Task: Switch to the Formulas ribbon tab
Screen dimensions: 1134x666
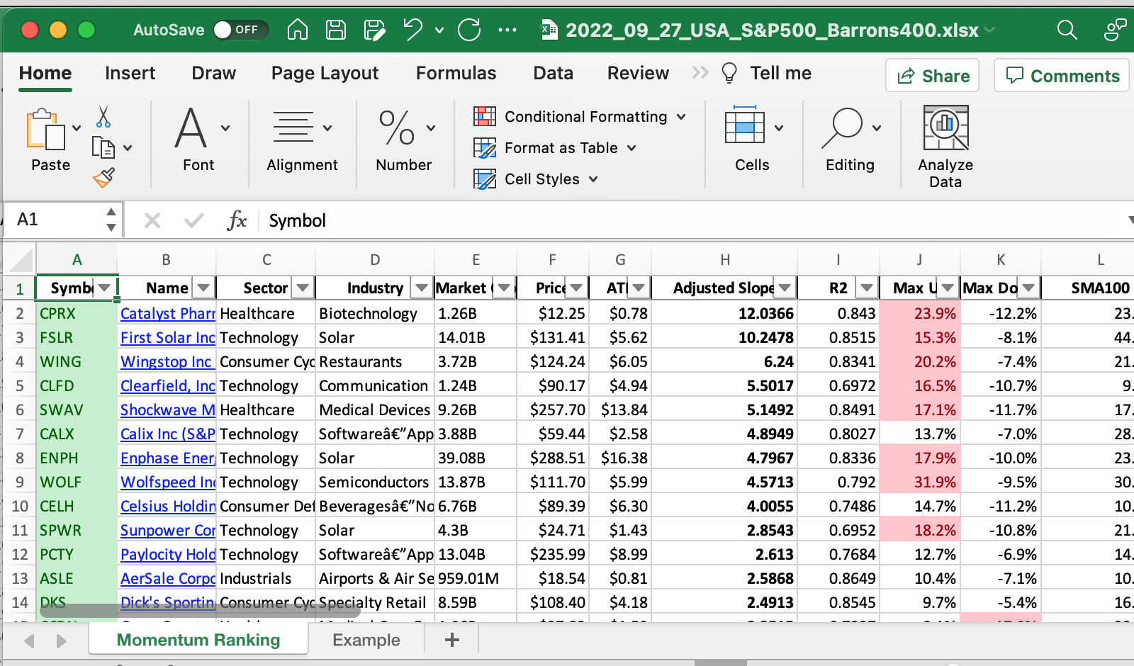Action: tap(456, 73)
